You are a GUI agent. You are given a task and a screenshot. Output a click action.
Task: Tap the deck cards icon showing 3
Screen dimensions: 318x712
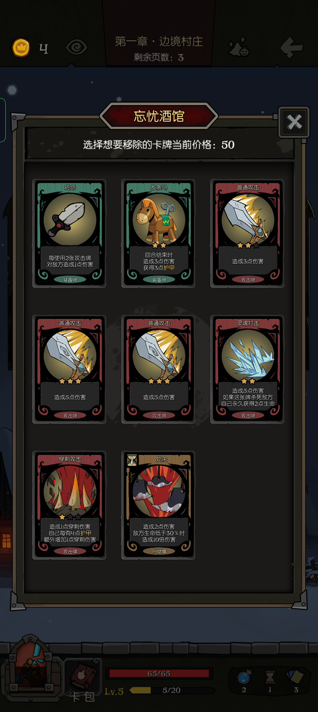coord(295,677)
